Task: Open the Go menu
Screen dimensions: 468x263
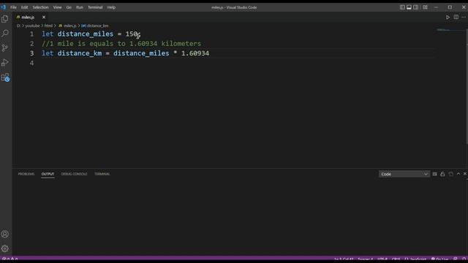Action: click(x=69, y=7)
